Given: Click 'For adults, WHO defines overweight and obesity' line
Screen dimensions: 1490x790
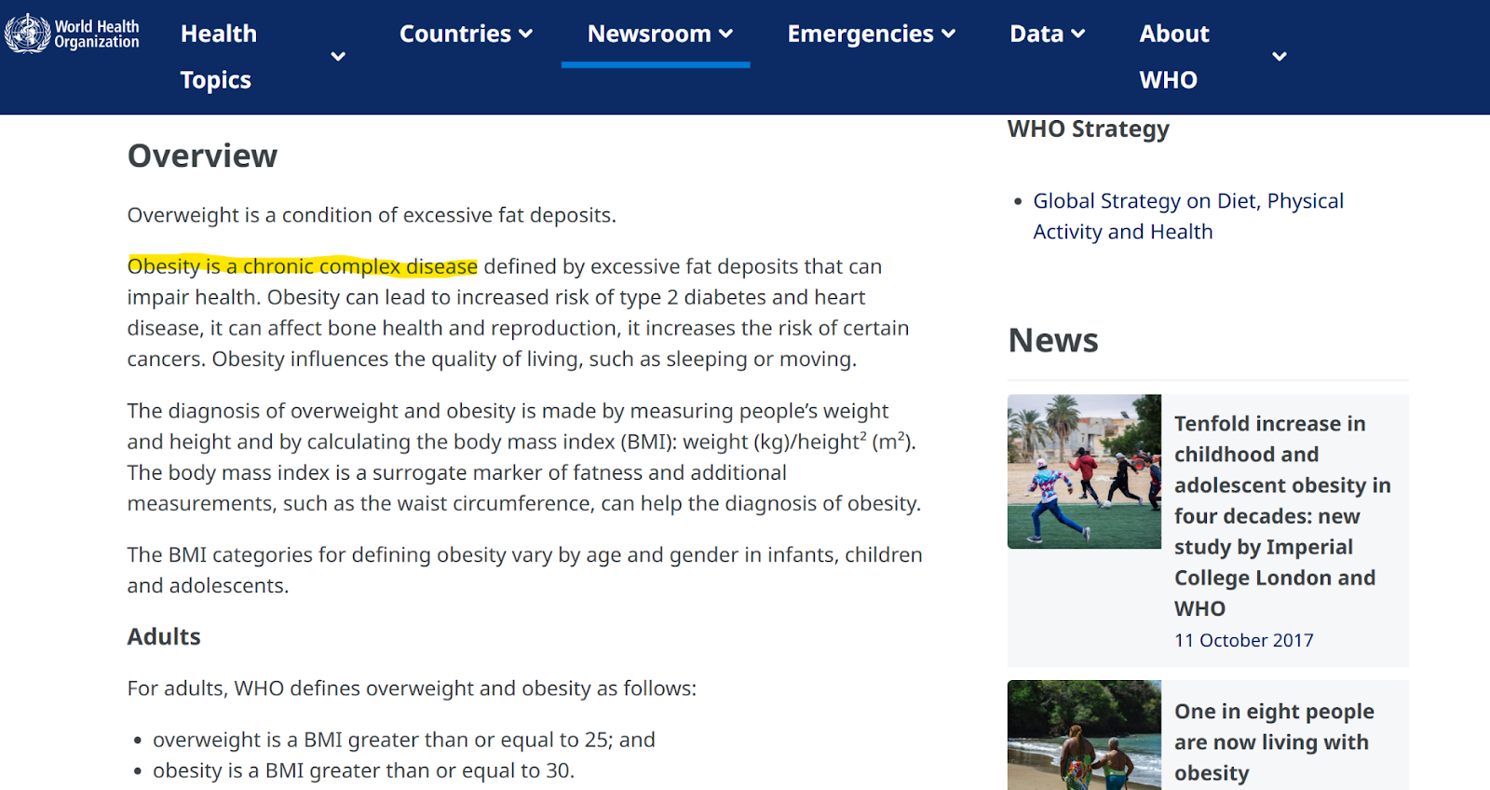Looking at the screenshot, I should pos(412,688).
